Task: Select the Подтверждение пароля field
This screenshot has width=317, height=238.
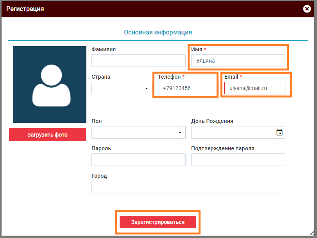Action: click(238, 160)
